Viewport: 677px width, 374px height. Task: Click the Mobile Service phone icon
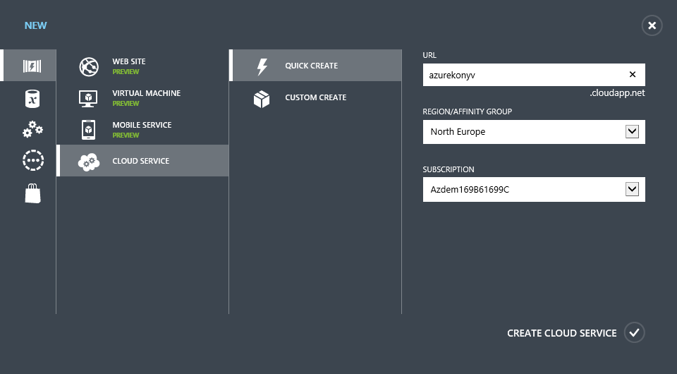point(89,130)
